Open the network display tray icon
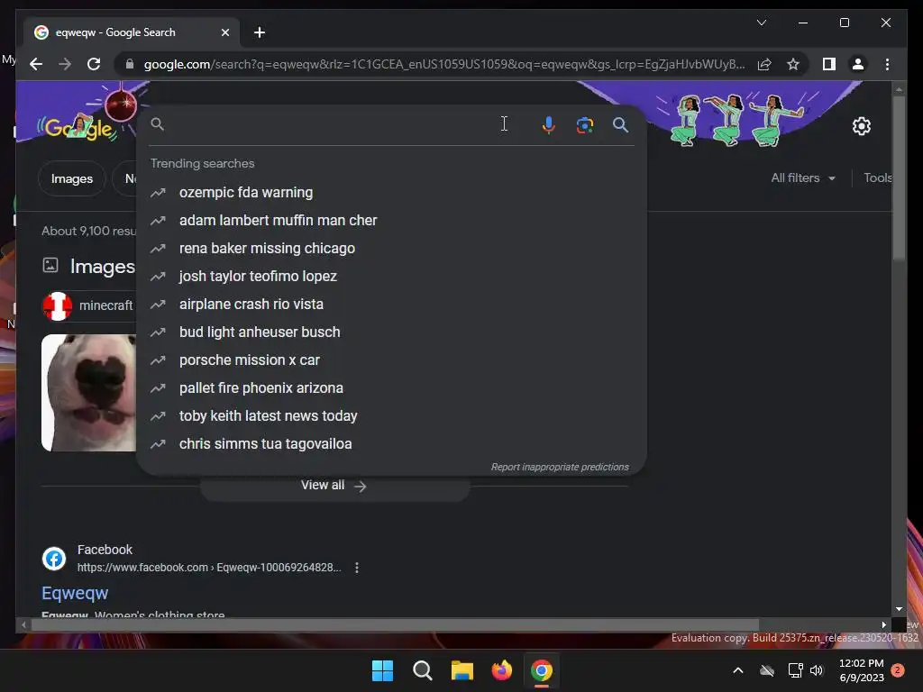 pyautogui.click(x=795, y=670)
